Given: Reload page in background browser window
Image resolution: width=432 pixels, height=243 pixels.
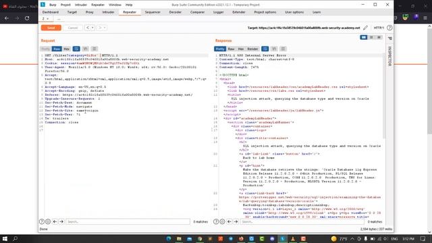Looking at the screenshot, I should pos(27,18).
